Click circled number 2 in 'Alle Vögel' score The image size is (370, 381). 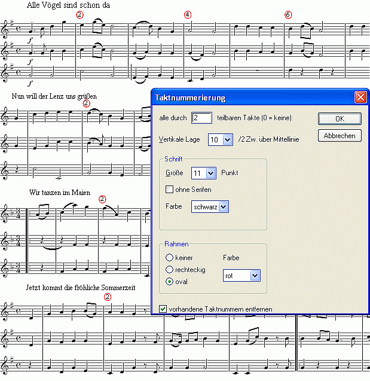tap(80, 14)
